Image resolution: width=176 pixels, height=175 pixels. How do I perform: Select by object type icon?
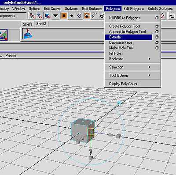tap(40, 15)
